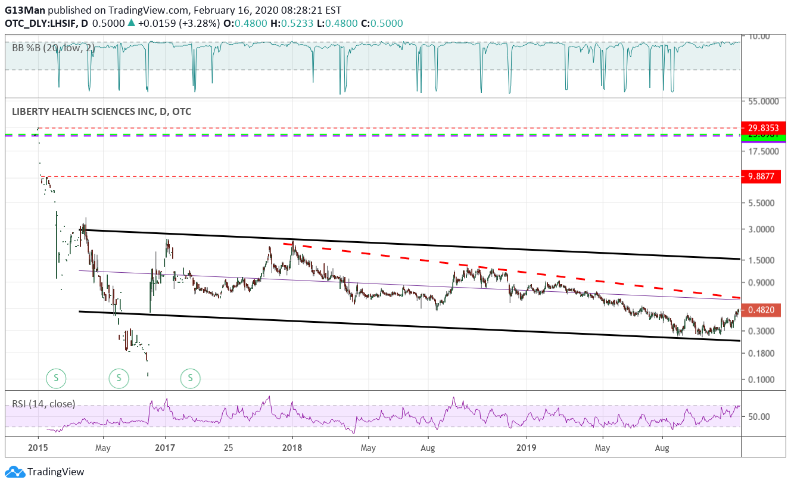Viewport: 791px width, 486px height.
Task: Select the red 29.8353 price label
Action: tap(761, 128)
